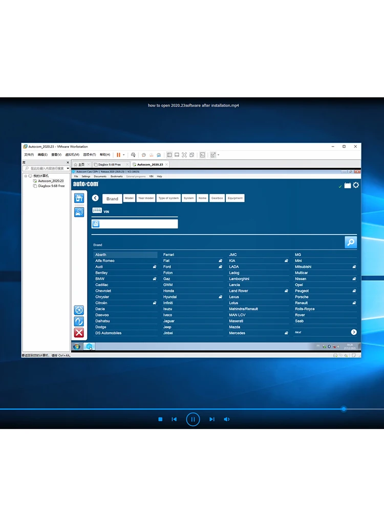Open the 文件(F) menu in VMware
Screen dimensions: 384x512
[29, 155]
